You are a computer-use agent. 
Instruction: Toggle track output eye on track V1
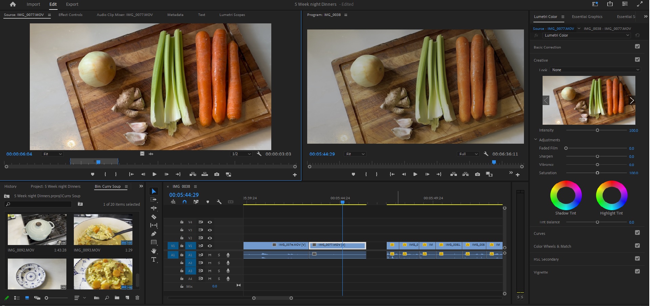click(x=210, y=246)
